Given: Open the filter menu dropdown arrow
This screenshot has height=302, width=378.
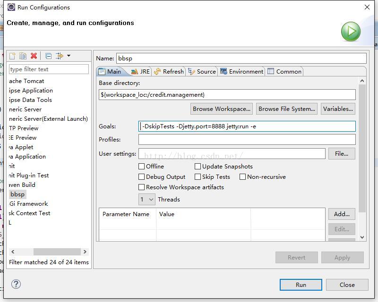Looking at the screenshot, I should [x=69, y=56].
